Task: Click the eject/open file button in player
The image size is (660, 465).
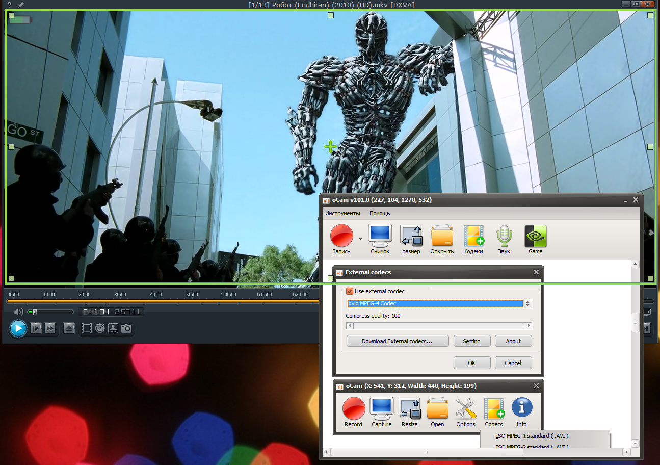Action: pyautogui.click(x=69, y=328)
